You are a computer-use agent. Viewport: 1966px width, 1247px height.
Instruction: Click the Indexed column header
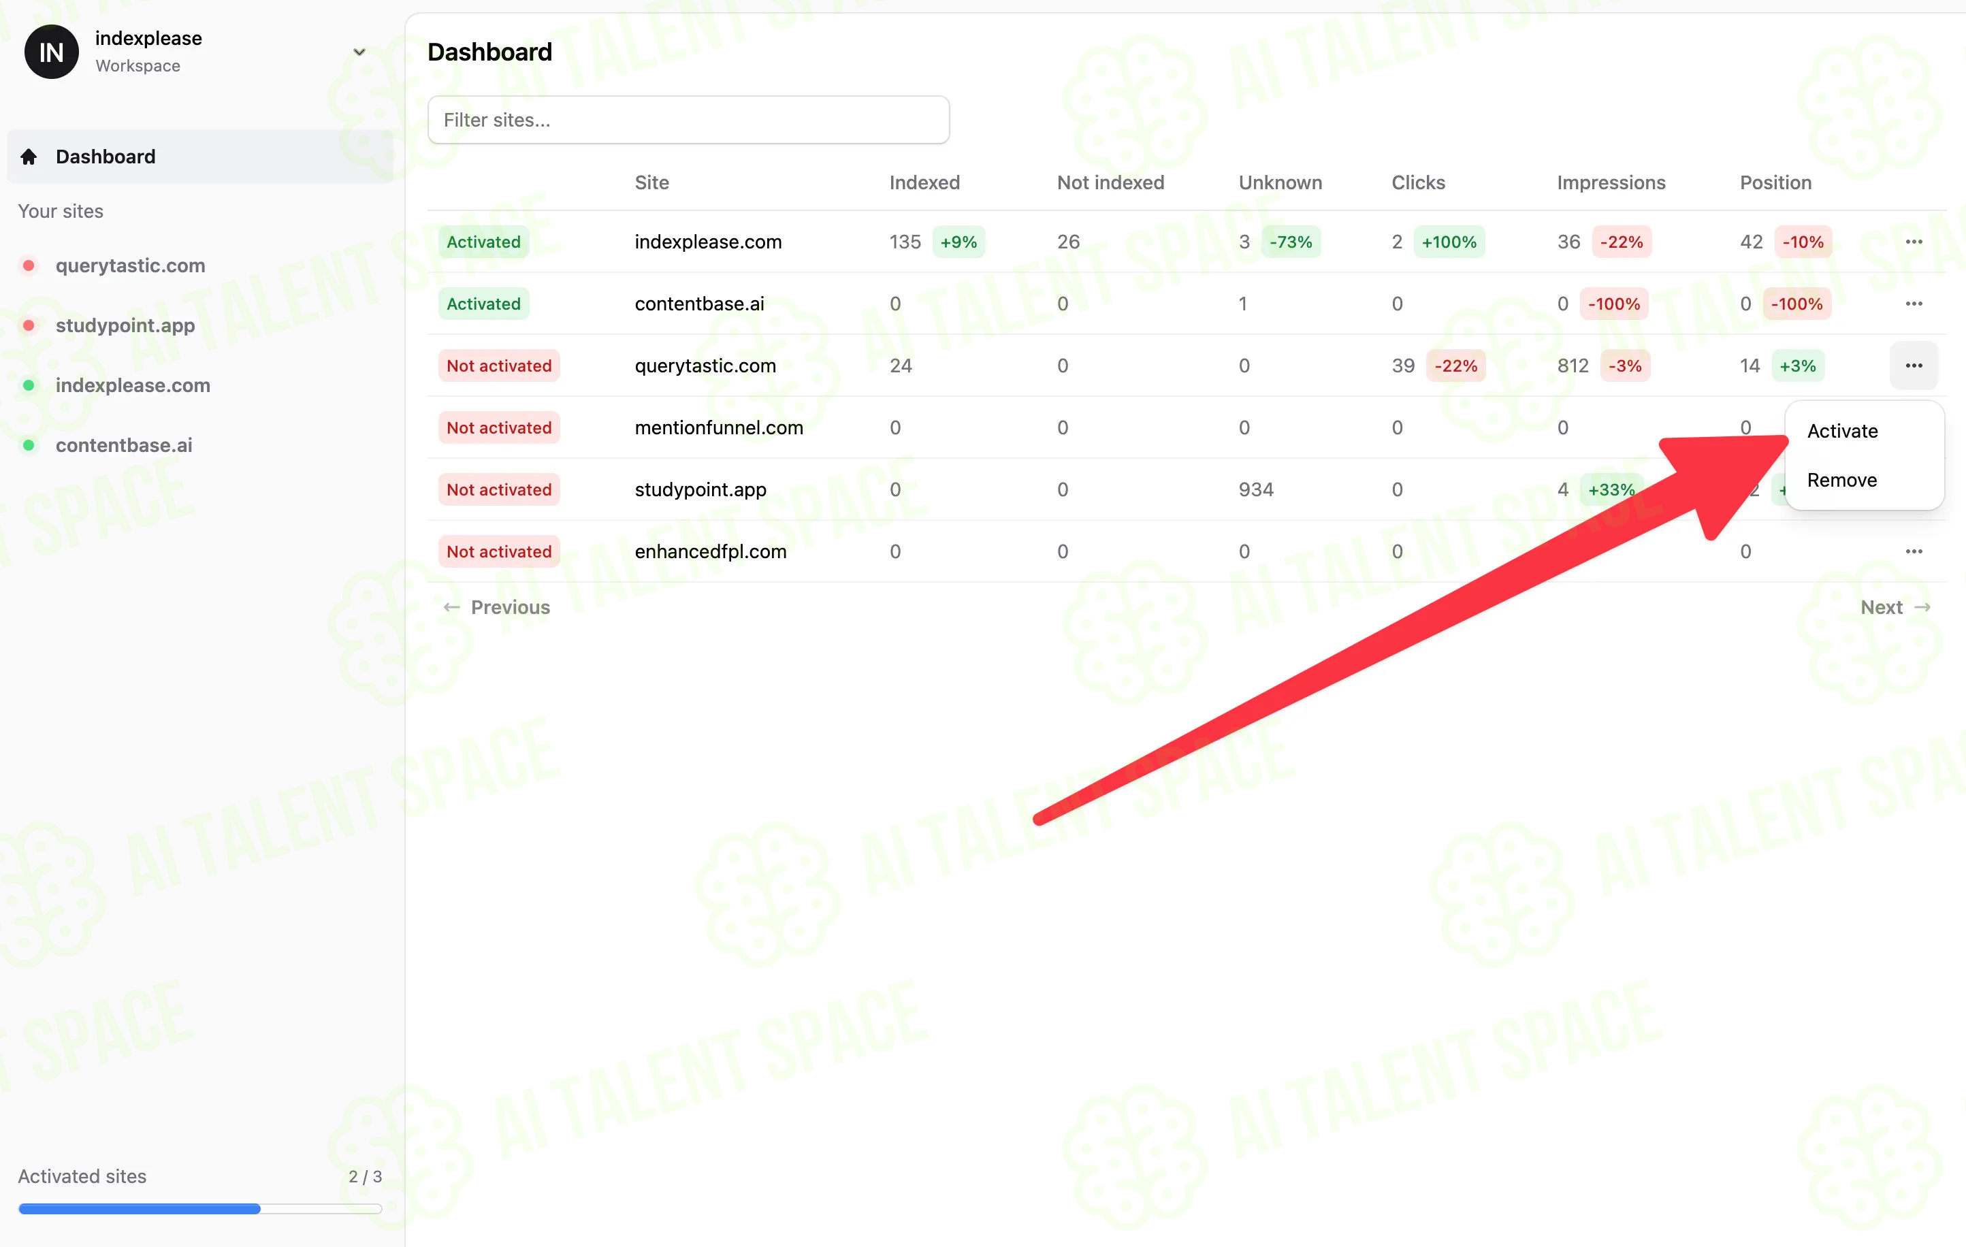point(924,183)
